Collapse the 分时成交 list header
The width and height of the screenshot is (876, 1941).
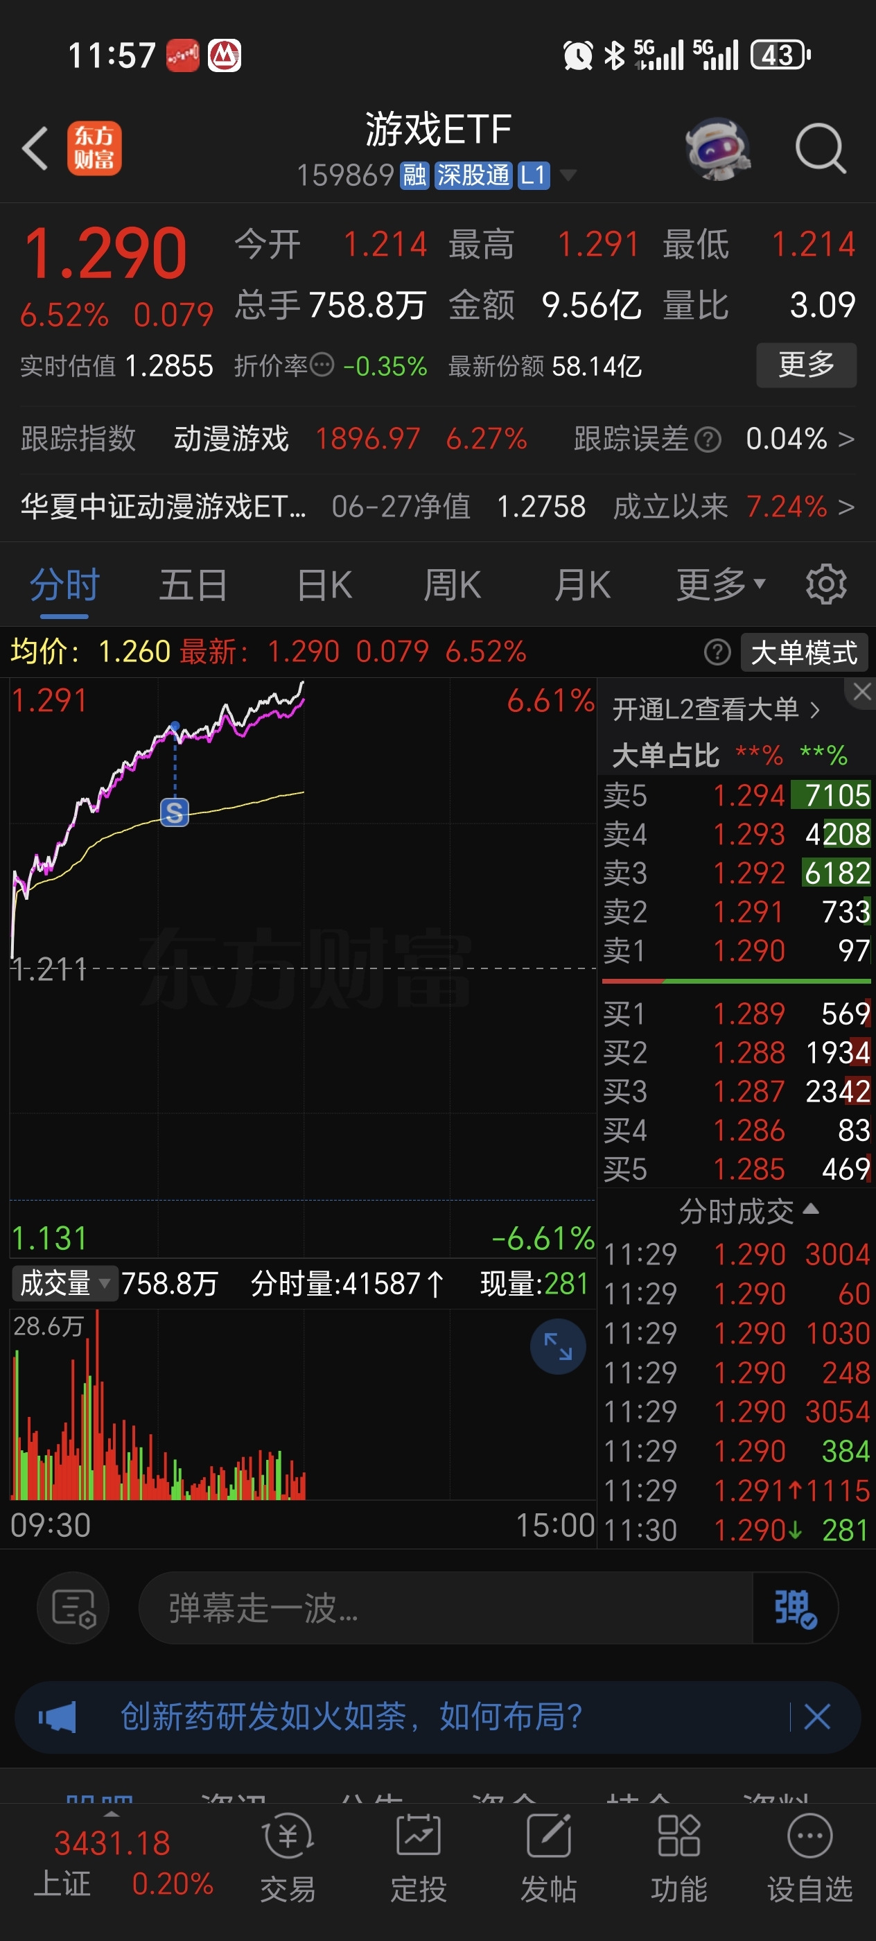click(x=748, y=1211)
